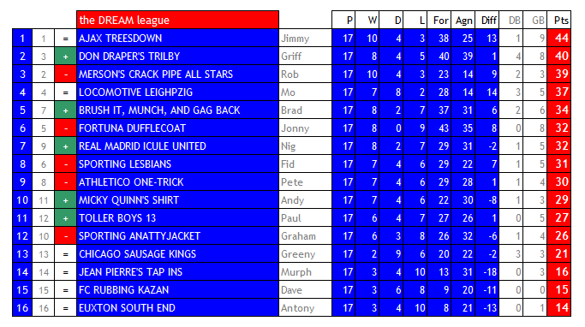Viewport: 585px width, 327px height.
Task: Click the red minus indicator beside SPORTING LESBIANS
Action: click(x=66, y=164)
